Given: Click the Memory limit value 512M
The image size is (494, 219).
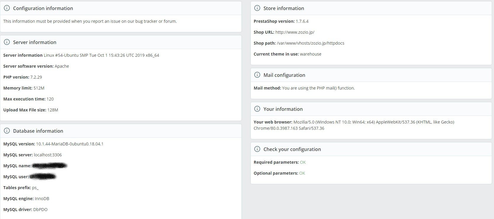Looking at the screenshot, I should click(39, 88).
